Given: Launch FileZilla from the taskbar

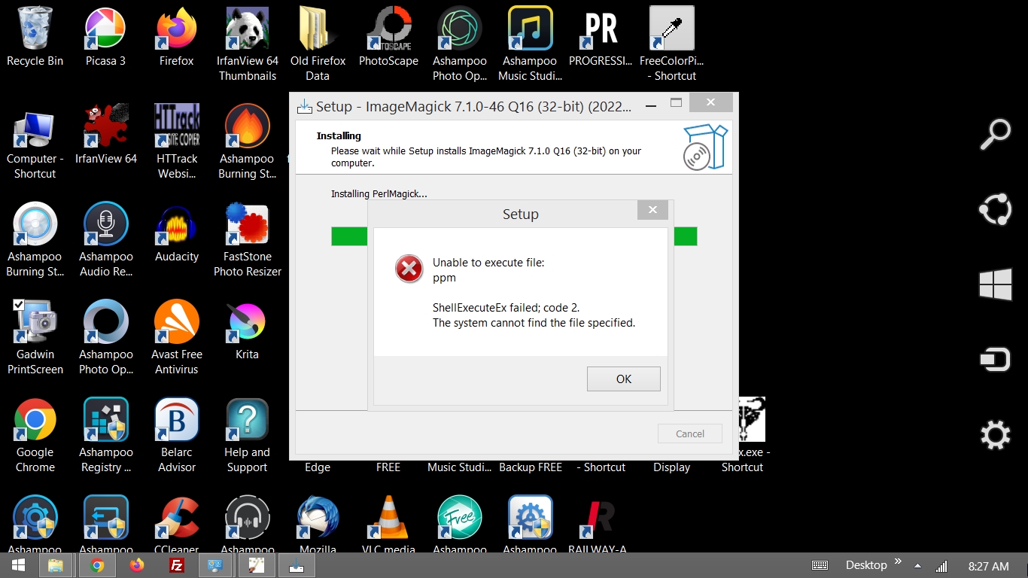Looking at the screenshot, I should 176,564.
